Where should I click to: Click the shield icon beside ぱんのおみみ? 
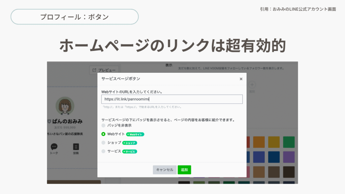point(49,121)
